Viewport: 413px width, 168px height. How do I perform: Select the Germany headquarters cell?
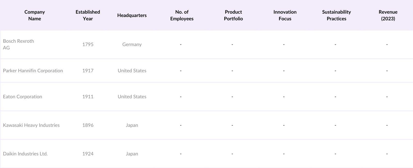(x=132, y=45)
